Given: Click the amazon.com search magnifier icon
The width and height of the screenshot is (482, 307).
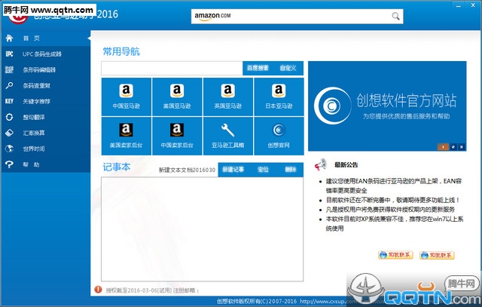Looking at the screenshot, I should pyautogui.click(x=395, y=16).
